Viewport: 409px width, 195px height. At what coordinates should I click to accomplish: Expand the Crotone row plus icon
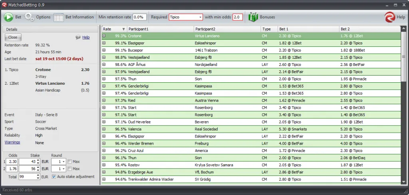tap(104, 36)
